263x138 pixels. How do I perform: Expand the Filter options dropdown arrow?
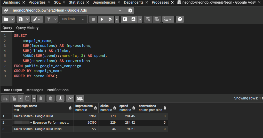coord(55,19)
